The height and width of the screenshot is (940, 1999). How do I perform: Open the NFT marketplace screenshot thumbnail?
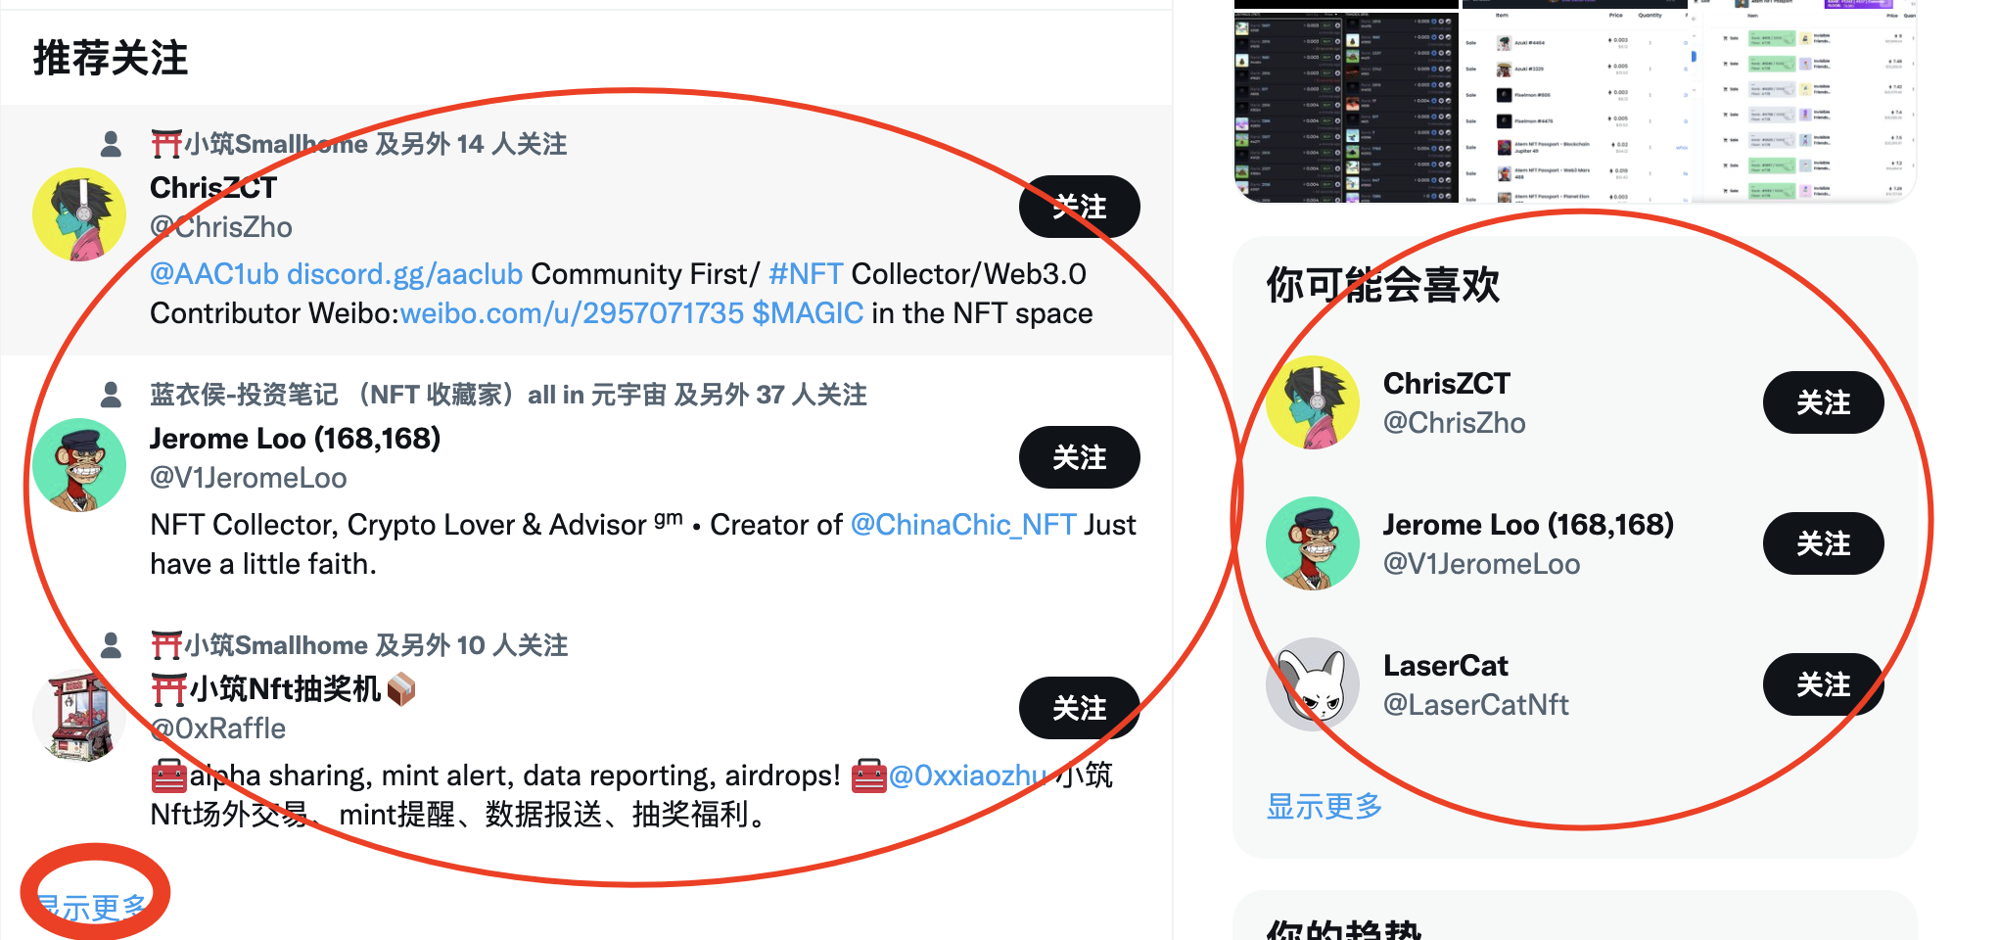[x=1574, y=101]
